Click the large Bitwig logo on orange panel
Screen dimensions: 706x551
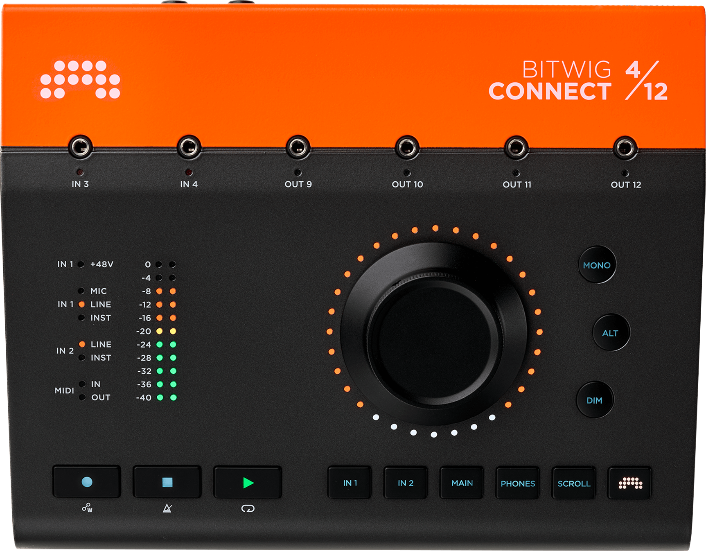(80, 79)
